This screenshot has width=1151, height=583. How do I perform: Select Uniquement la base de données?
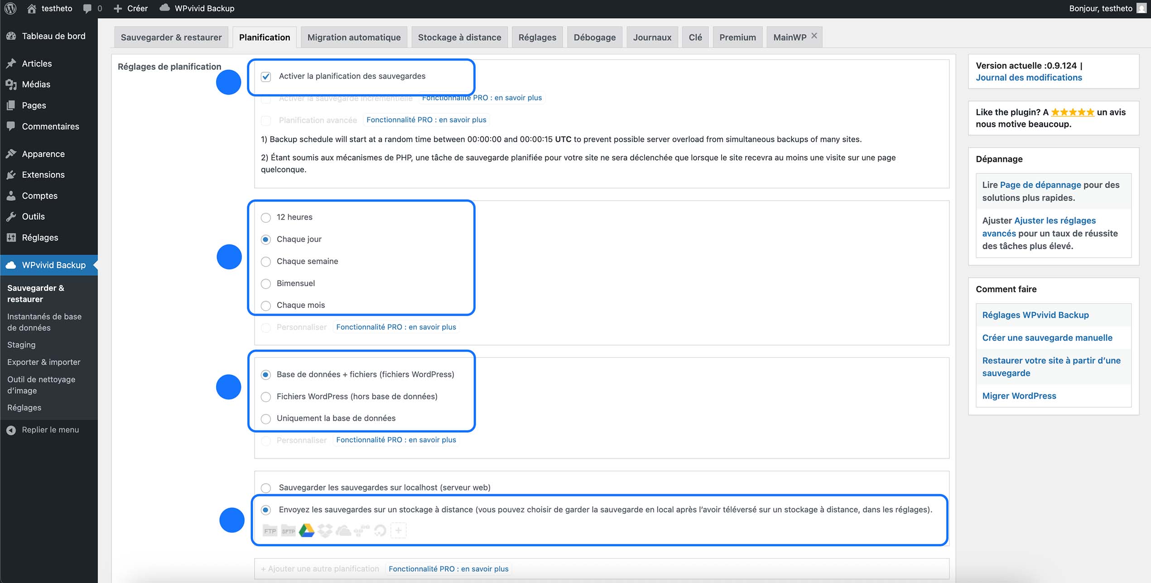266,419
